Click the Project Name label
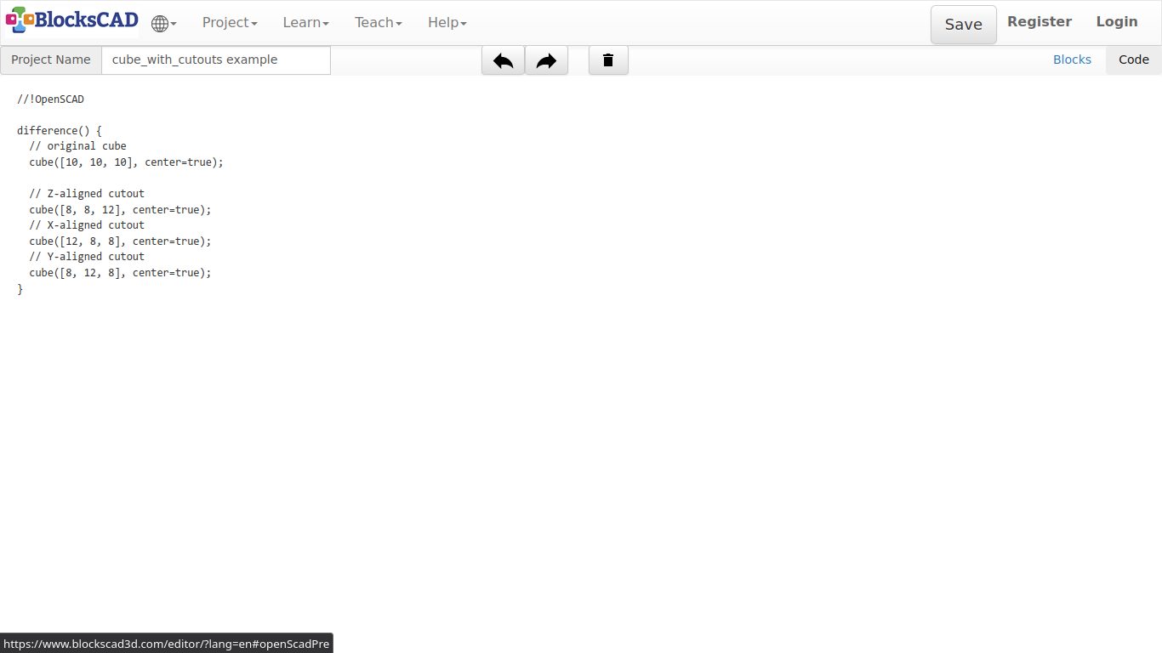 (51, 60)
